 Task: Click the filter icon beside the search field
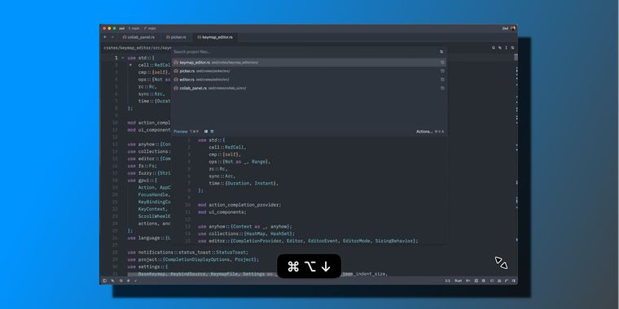tap(441, 51)
